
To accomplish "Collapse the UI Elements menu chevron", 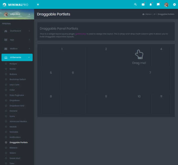I will point(29,57).
